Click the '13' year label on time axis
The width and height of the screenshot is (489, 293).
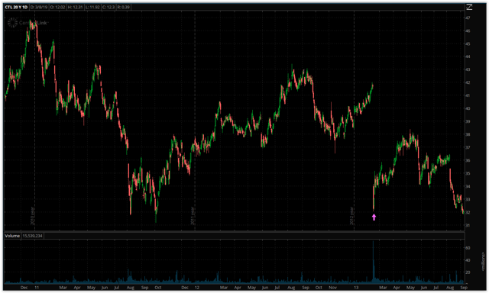coord(356,288)
